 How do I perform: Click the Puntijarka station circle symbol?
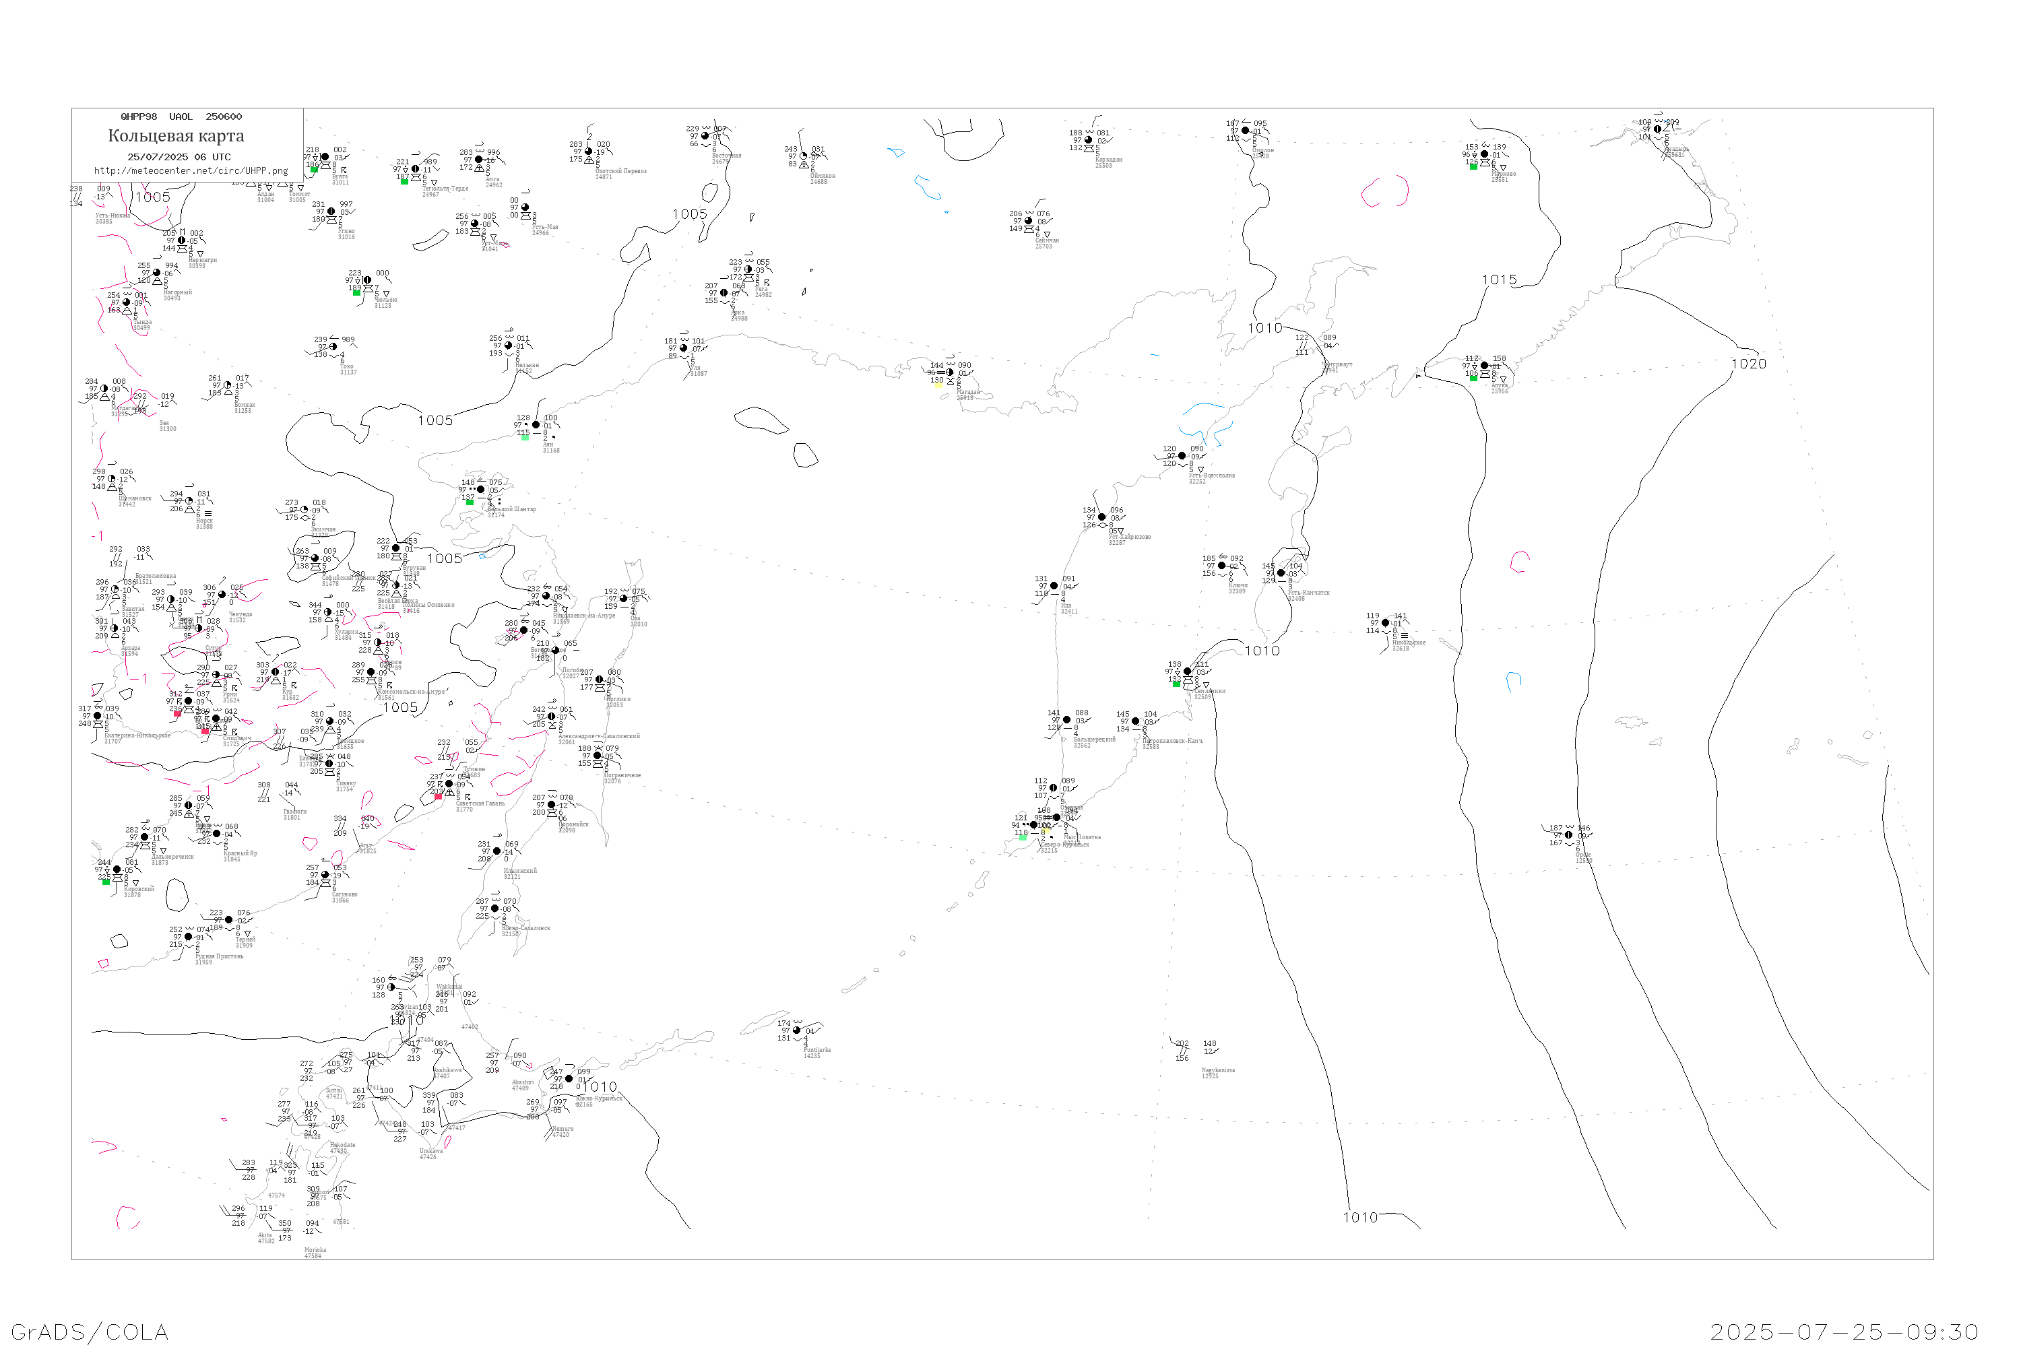coord(798,1031)
